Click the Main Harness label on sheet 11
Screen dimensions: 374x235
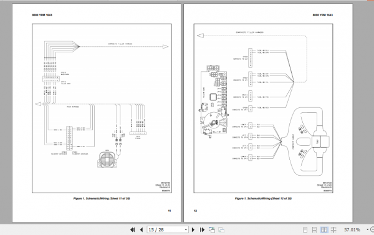[73, 107]
